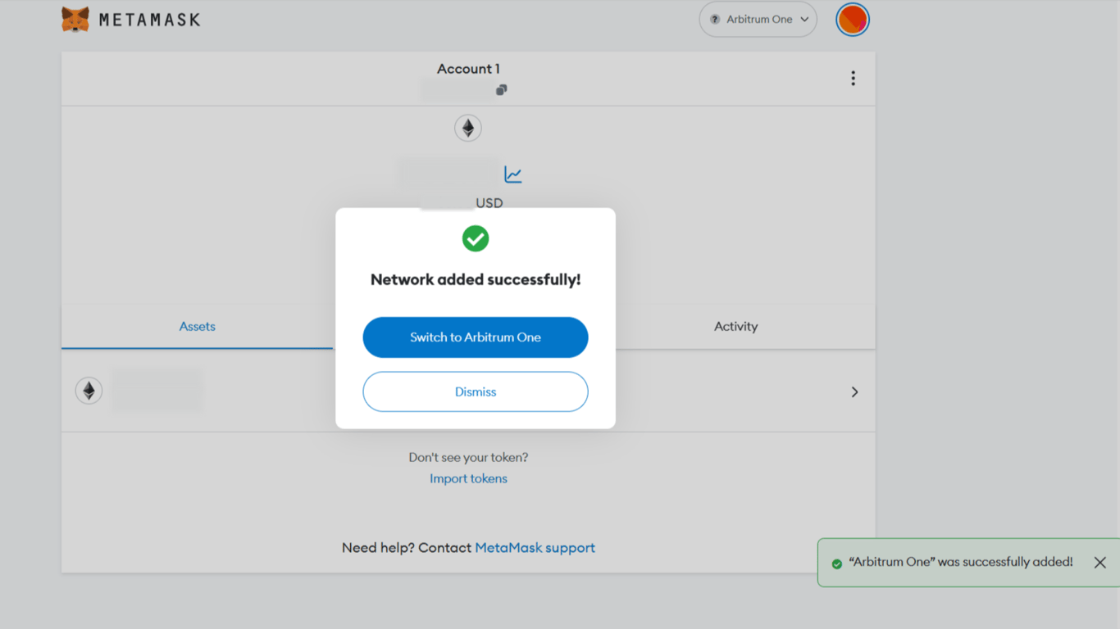The width and height of the screenshot is (1120, 629).
Task: Close the Arbitrum One success notification
Action: (x=1100, y=563)
